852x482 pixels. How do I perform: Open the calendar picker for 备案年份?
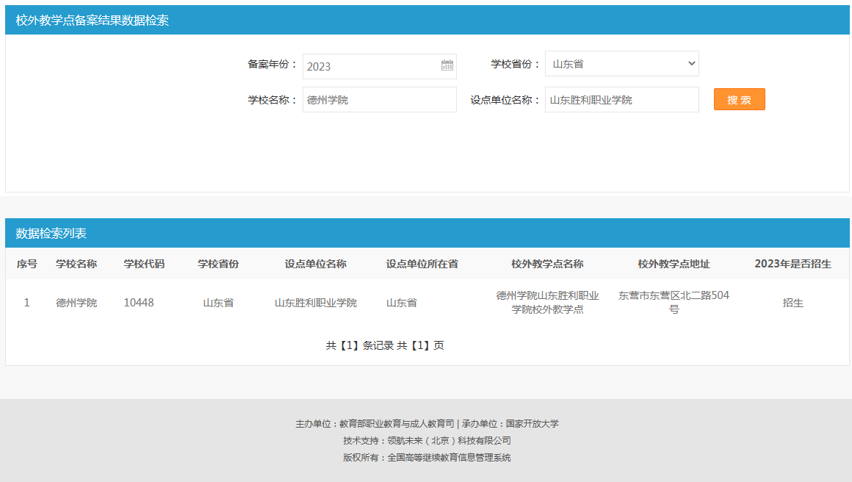[447, 65]
